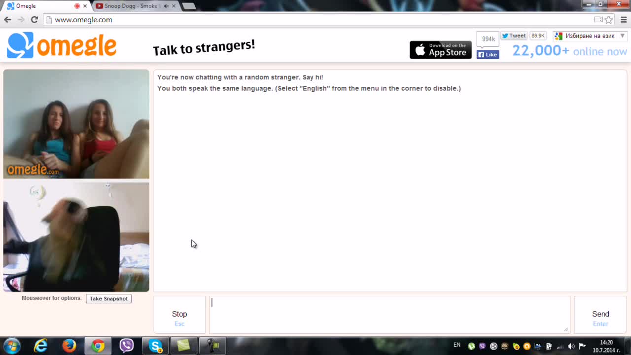Click the Facebook Like button
The width and height of the screenshot is (631, 355).
pyautogui.click(x=488, y=54)
